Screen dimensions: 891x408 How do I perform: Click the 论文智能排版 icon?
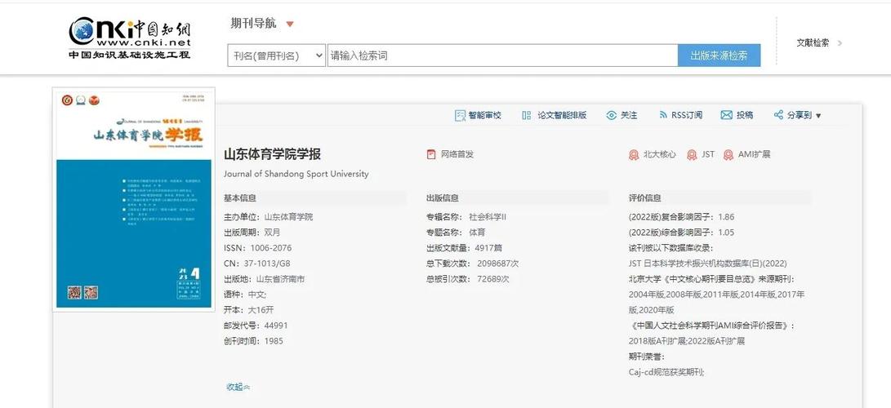pos(526,115)
